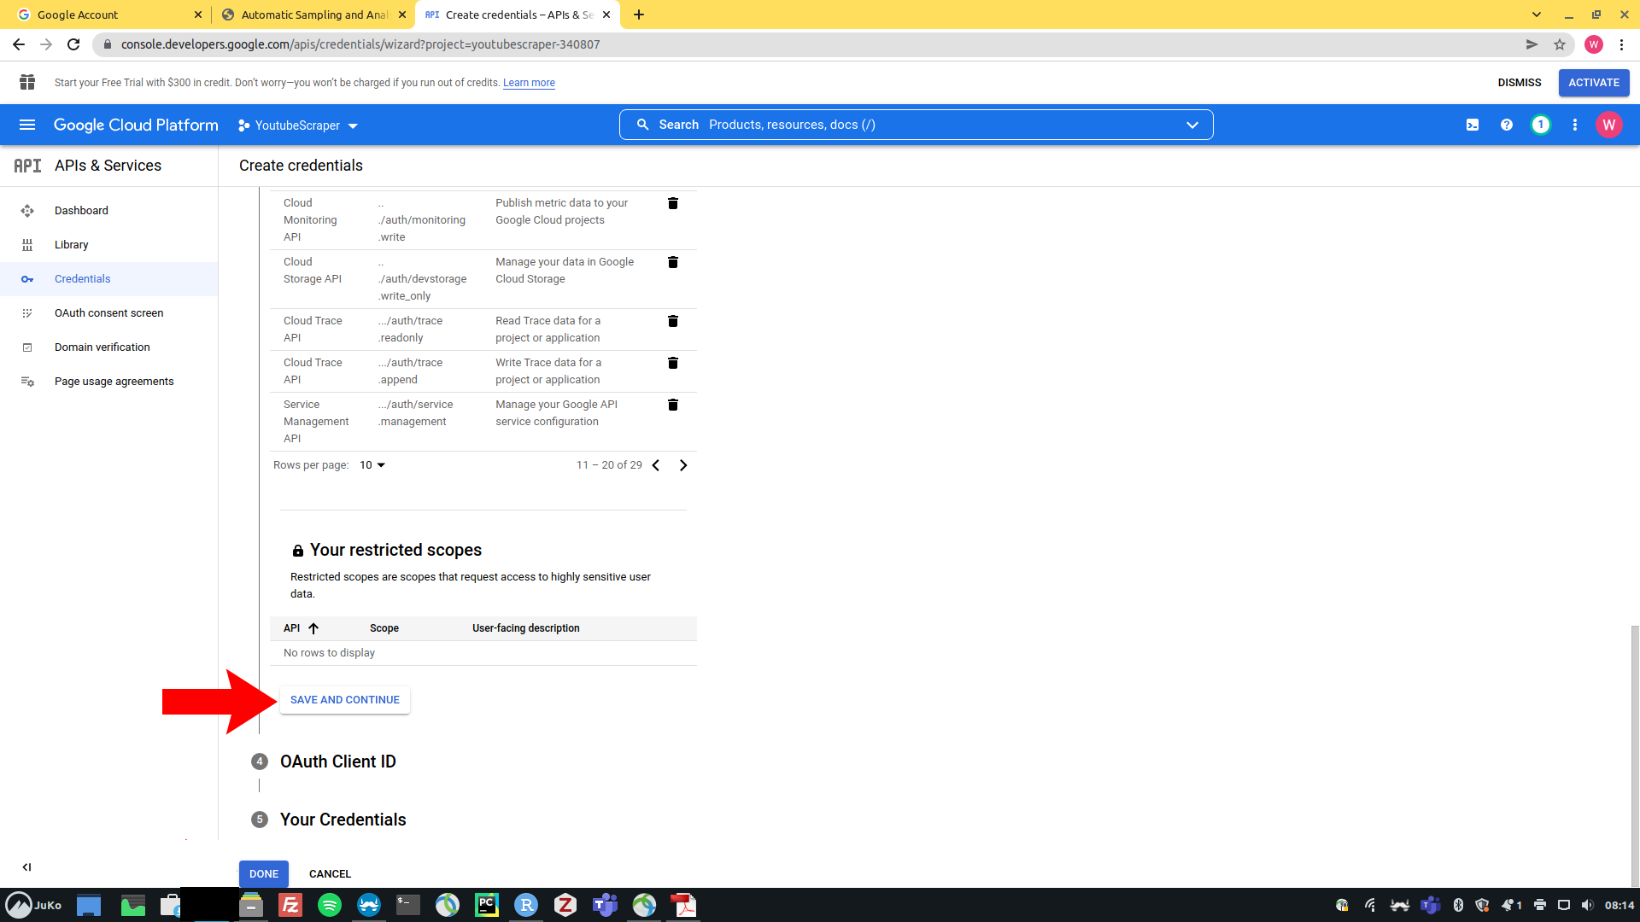Open the Cloud Shell terminal icon
The height and width of the screenshot is (922, 1640).
[x=1473, y=125]
